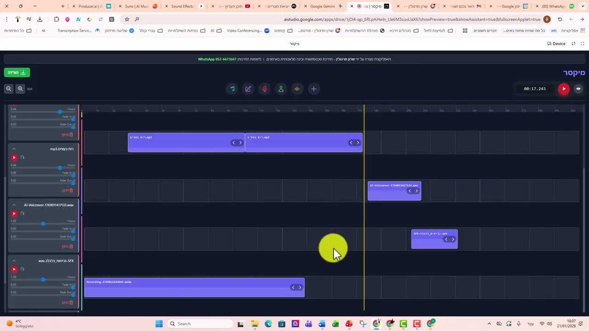Click the timeline ruler at 10s mark
The height and width of the screenshot is (331, 589).
pyautogui.click(x=245, y=110)
